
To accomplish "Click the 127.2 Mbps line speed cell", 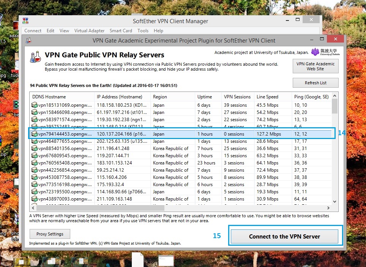I will pyautogui.click(x=269, y=134).
